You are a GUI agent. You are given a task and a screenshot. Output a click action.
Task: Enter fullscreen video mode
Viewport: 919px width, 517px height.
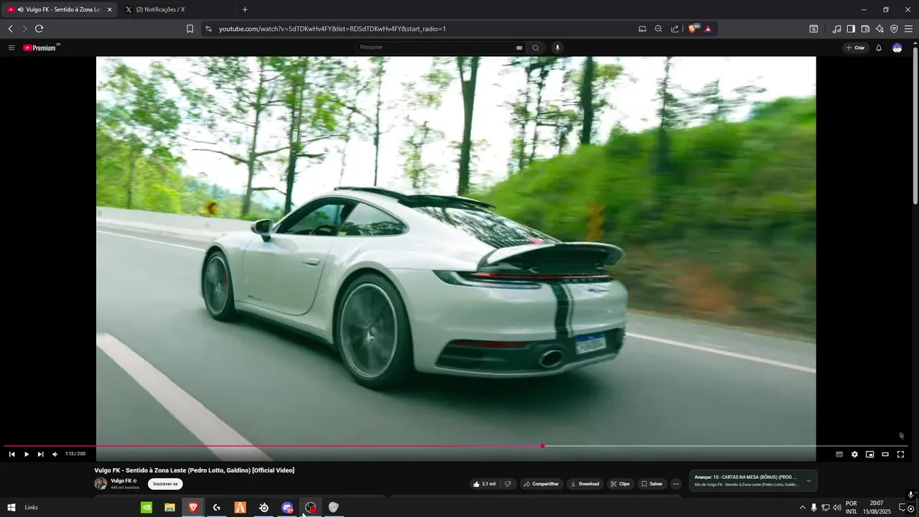click(x=900, y=454)
